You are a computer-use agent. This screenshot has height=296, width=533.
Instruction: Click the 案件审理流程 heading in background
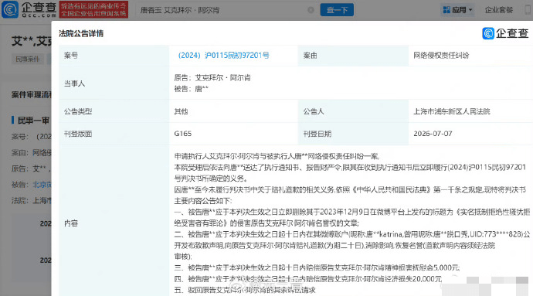point(31,94)
